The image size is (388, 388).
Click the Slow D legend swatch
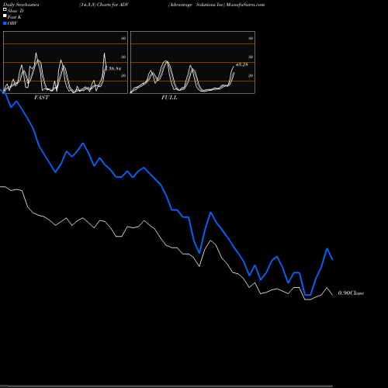5,9
